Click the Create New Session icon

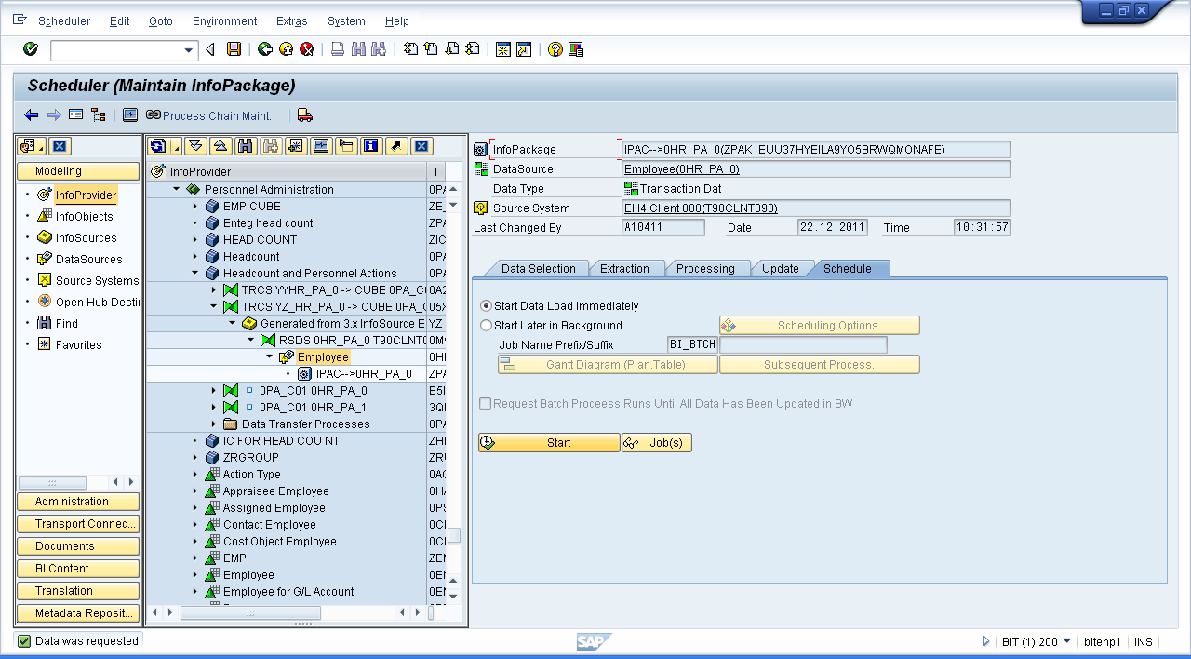click(x=503, y=49)
